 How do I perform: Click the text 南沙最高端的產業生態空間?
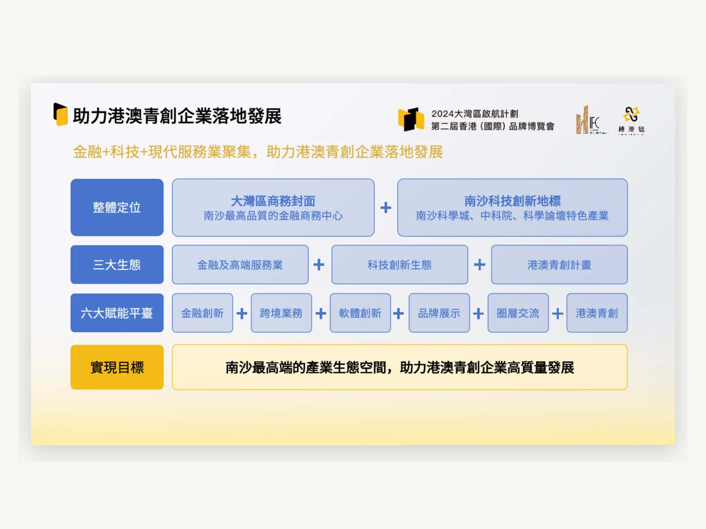point(306,367)
